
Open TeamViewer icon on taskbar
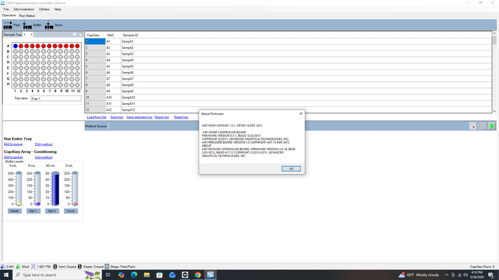pos(185,275)
